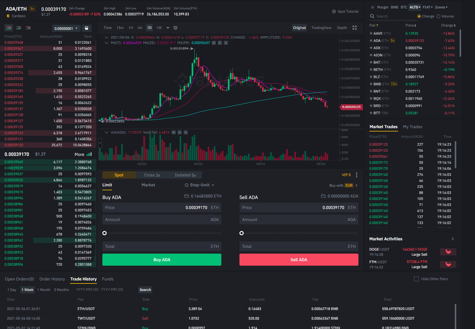Favorite the AAVE/ETH pair star
This screenshot has height=329, width=475.
(x=371, y=33)
